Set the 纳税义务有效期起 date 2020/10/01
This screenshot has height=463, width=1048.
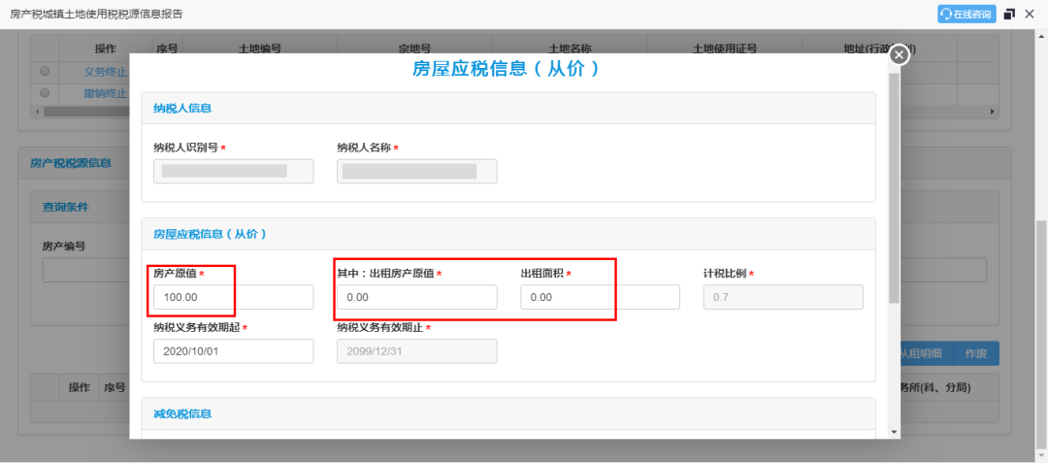233,351
